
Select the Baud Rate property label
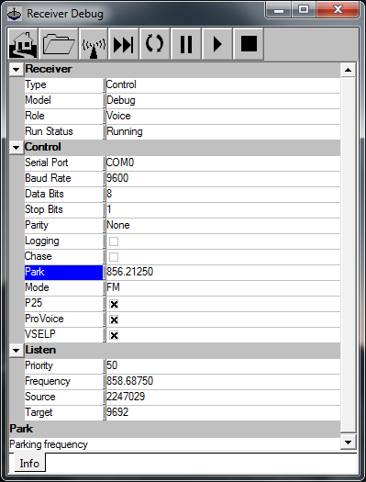coord(48,178)
